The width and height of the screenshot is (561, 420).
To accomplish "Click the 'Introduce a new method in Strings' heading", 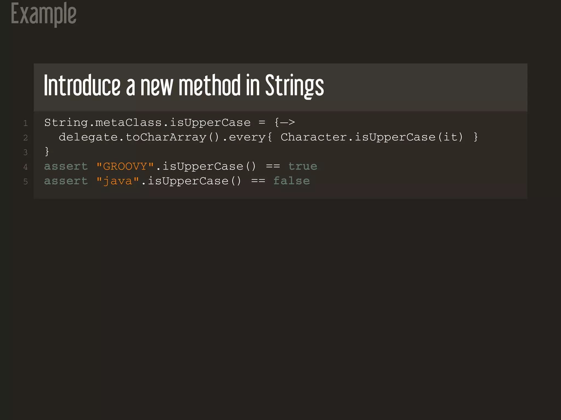I will pos(184,86).
